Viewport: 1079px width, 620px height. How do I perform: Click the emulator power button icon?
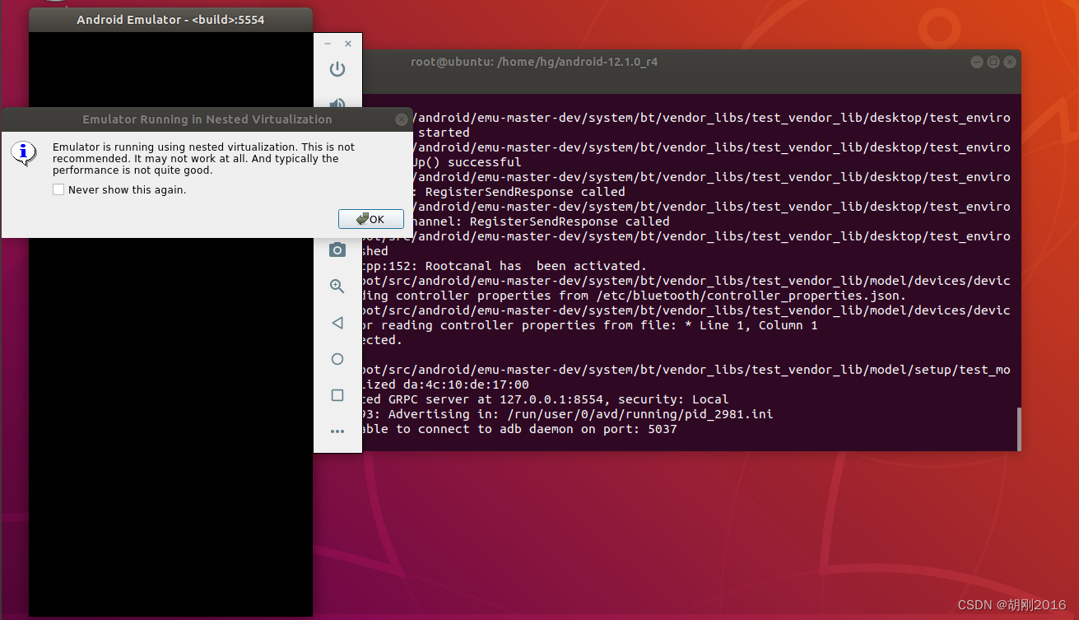click(x=337, y=69)
